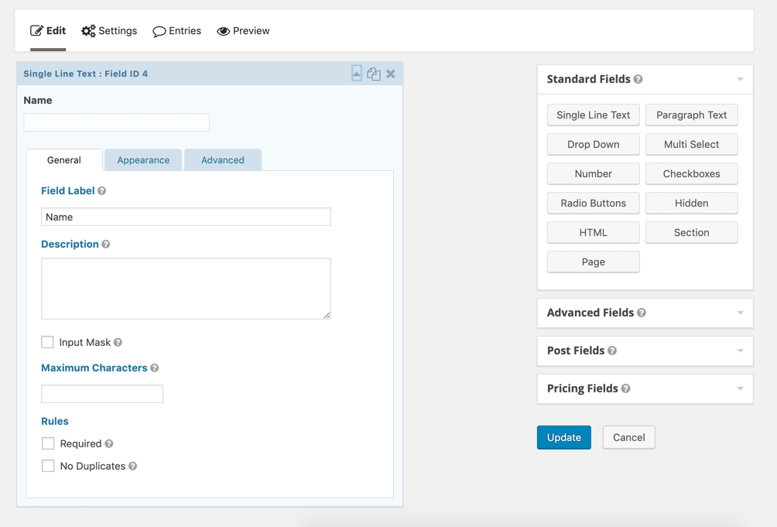Open form Preview

pyautogui.click(x=243, y=31)
